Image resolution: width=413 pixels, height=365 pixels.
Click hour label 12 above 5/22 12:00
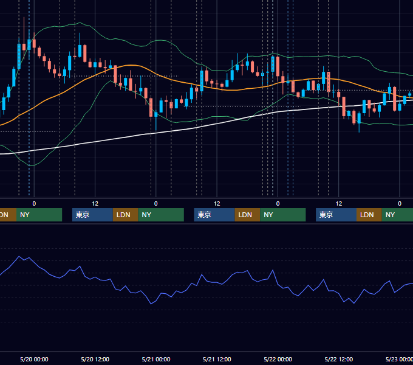(x=339, y=204)
